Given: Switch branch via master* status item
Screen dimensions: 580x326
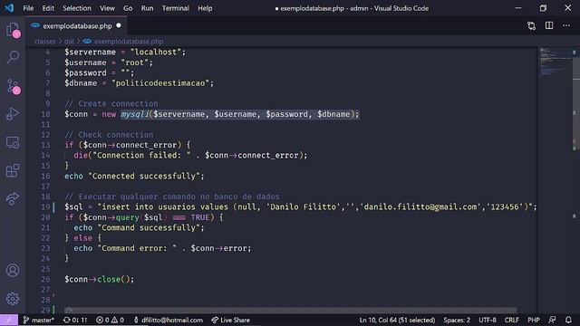Looking at the screenshot, I should point(39,320).
